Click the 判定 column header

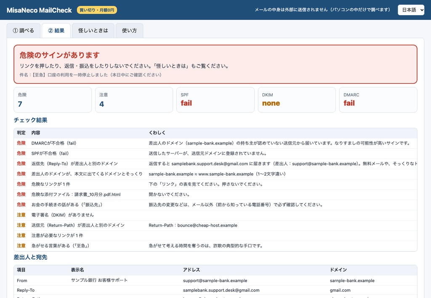point(21,133)
